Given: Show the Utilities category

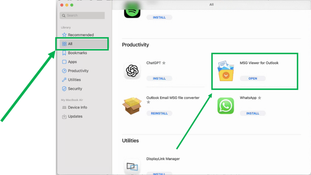Looking at the screenshot, I should pyautogui.click(x=74, y=80).
